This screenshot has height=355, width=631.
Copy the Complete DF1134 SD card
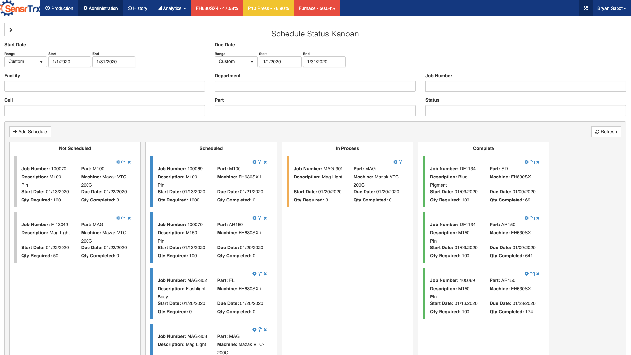point(532,162)
